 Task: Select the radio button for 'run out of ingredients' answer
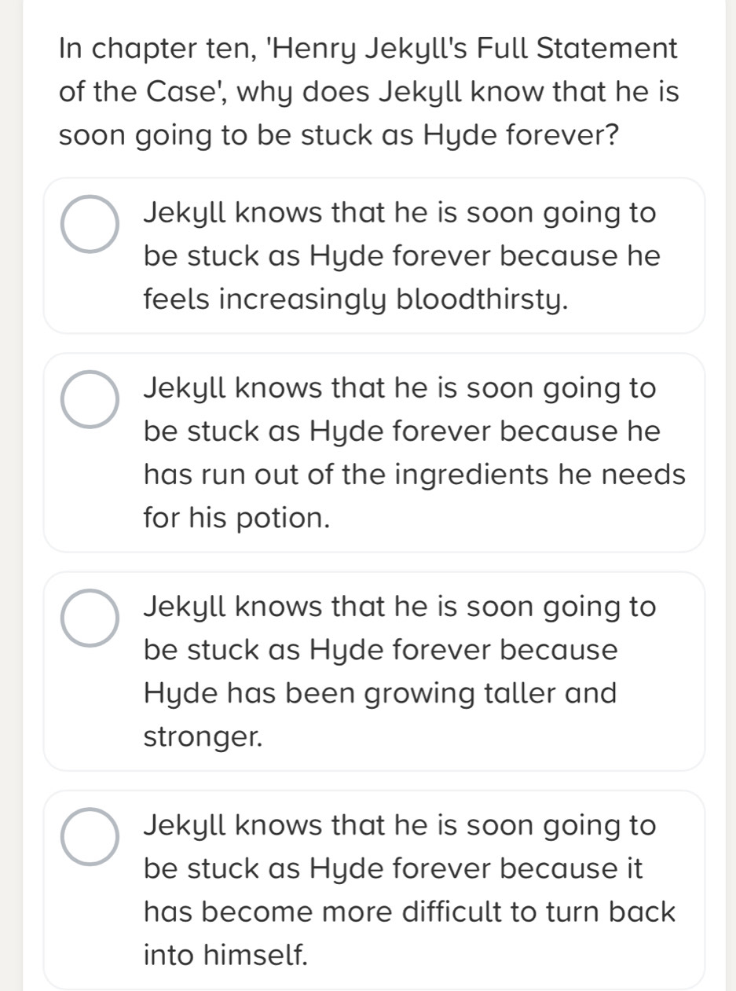click(91, 399)
